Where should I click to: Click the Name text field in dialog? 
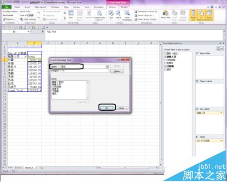(83, 67)
